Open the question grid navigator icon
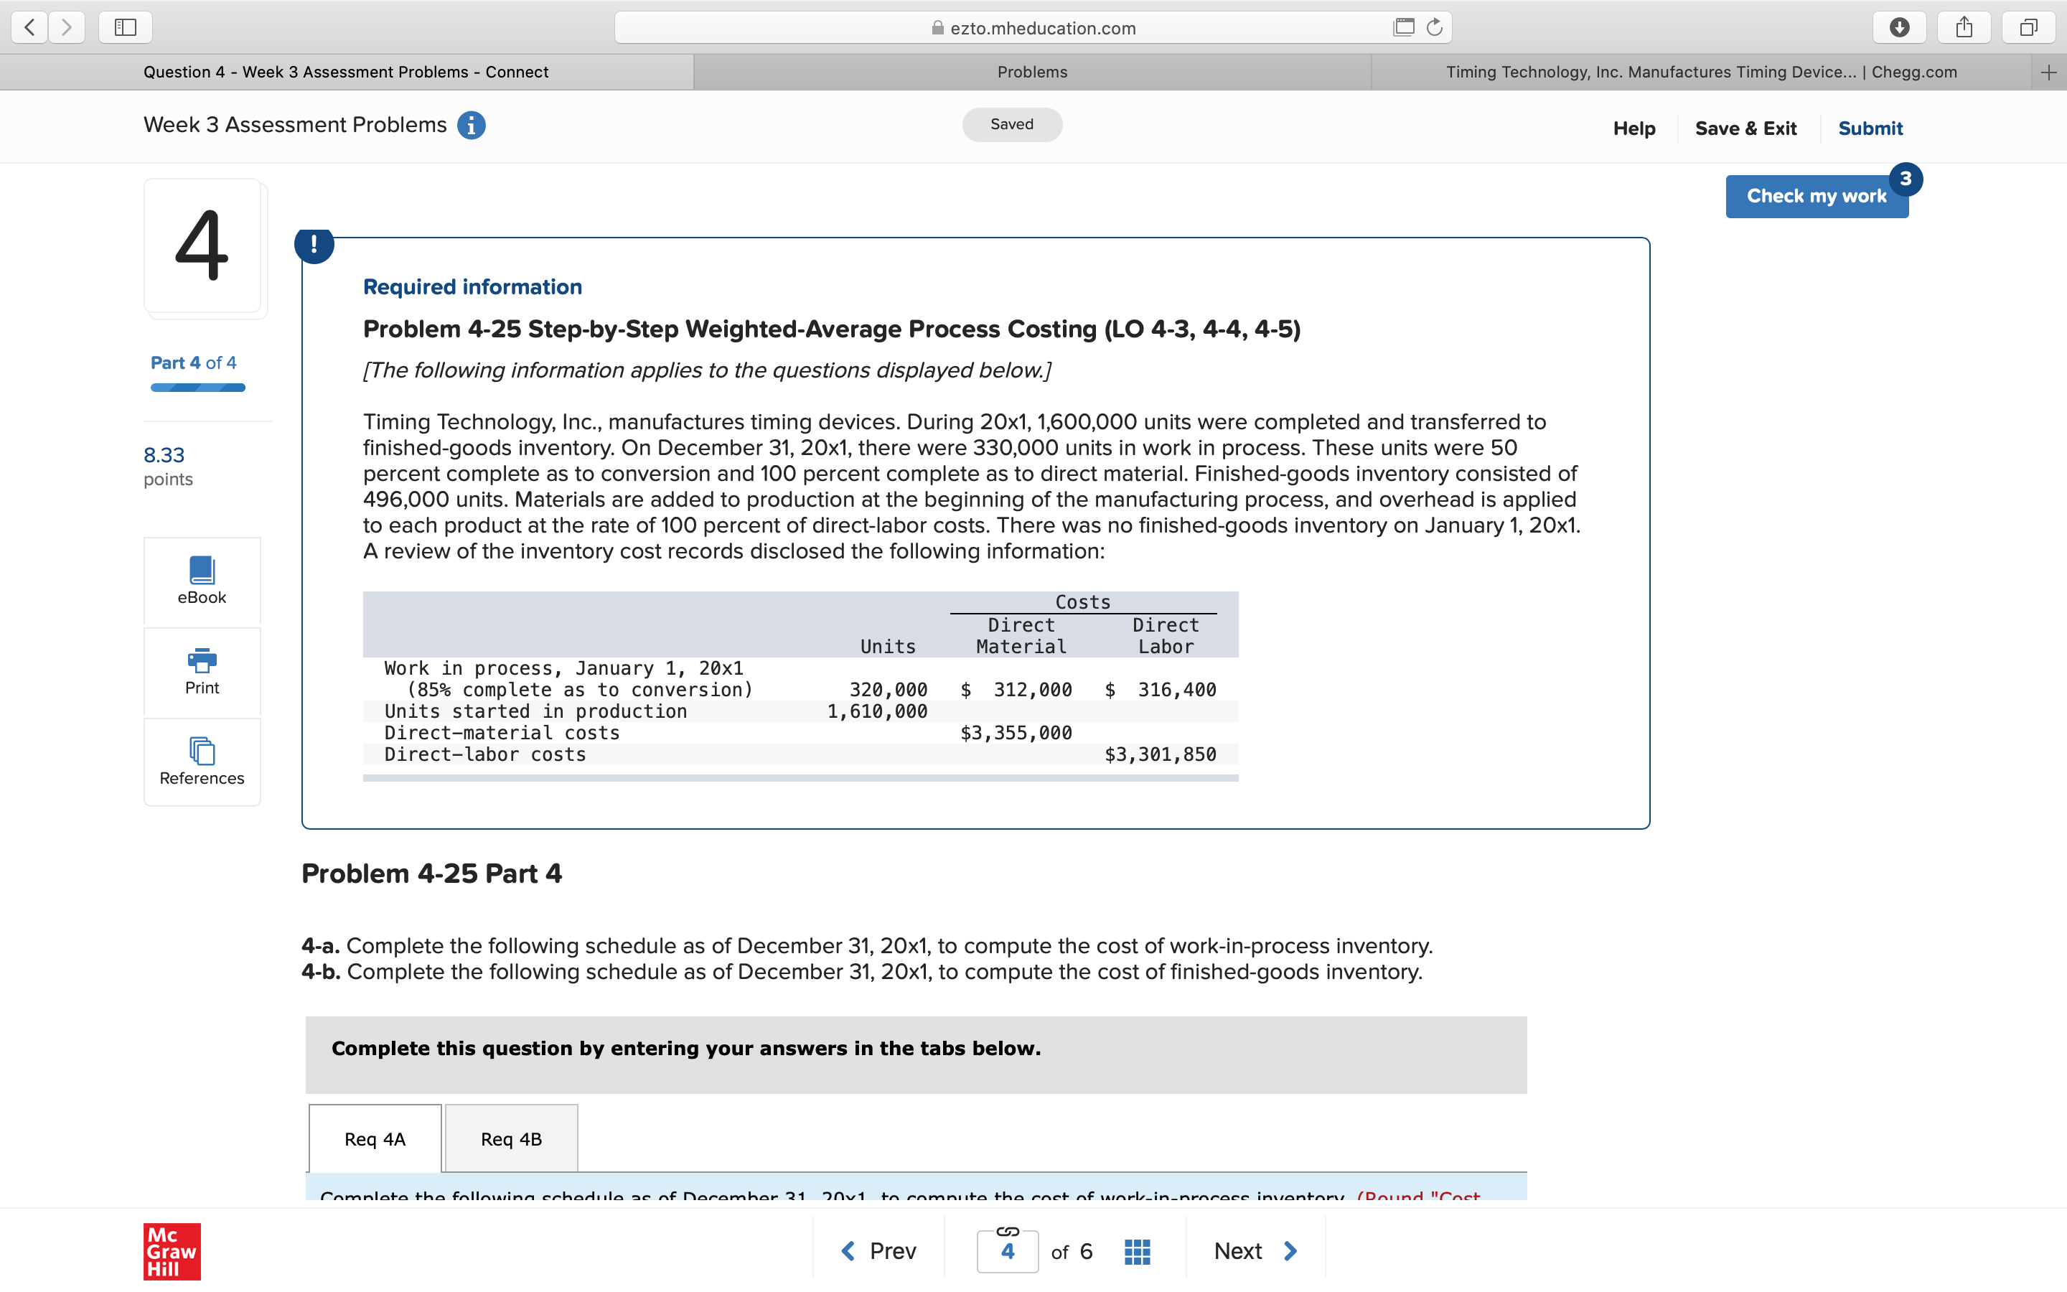 pos(1137,1251)
